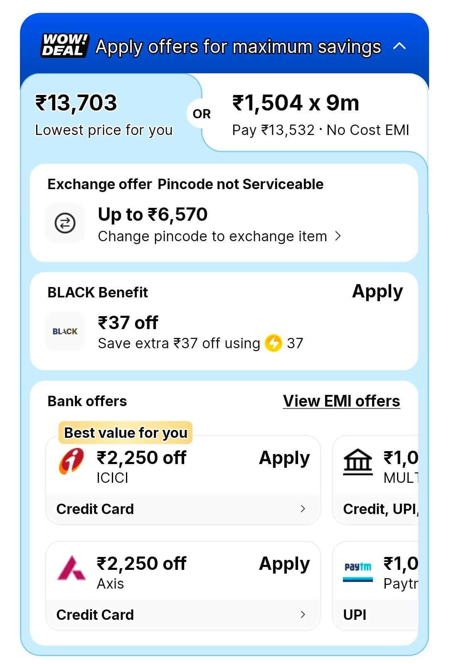Open the View EMI offers link
This screenshot has height=664, width=449.
click(x=341, y=401)
